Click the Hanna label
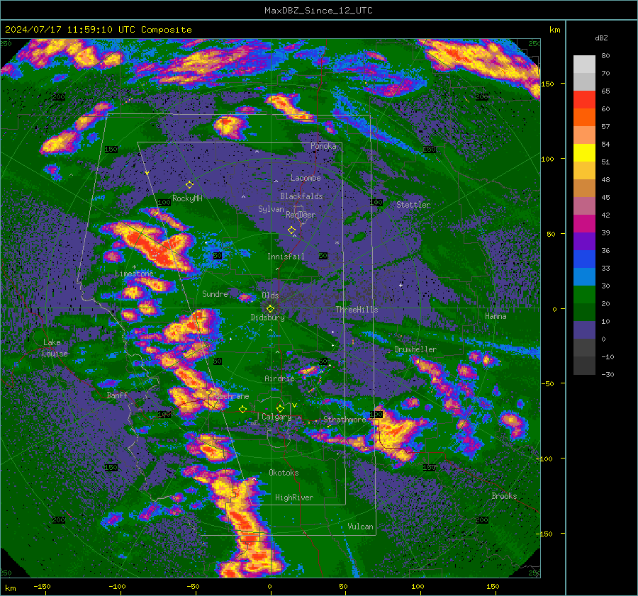The height and width of the screenshot is (596, 638). click(496, 316)
